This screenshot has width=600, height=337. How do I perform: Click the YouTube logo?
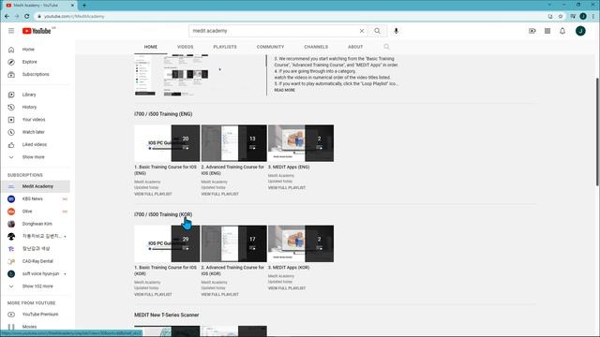coord(37,31)
